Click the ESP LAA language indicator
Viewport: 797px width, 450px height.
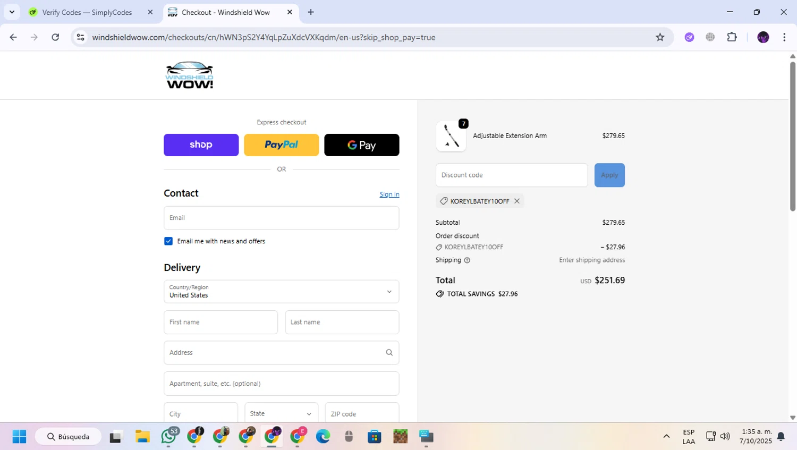point(689,437)
